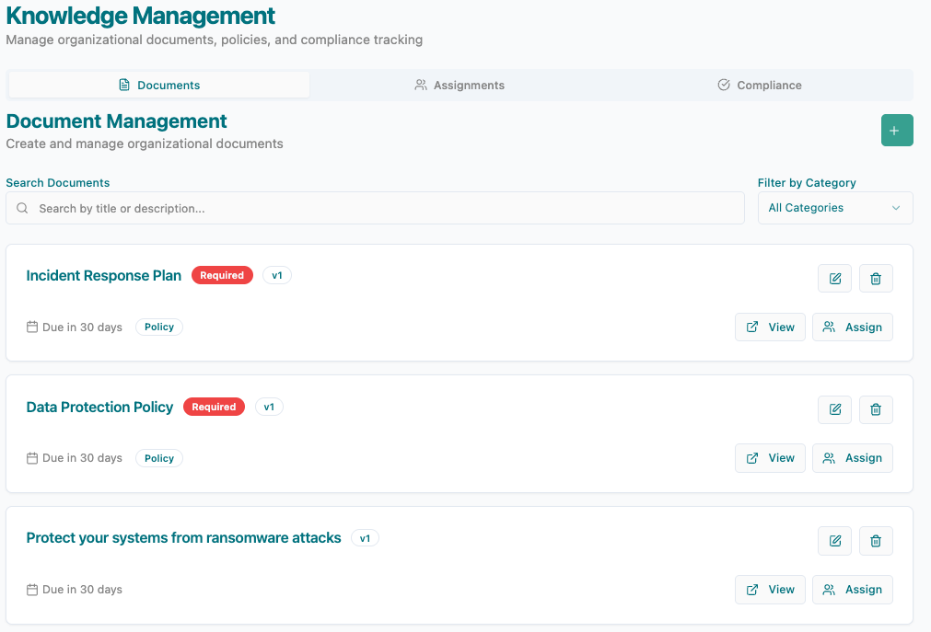931x632 pixels.
Task: Click the search magnifier icon in Search Documents
Action: (x=22, y=208)
